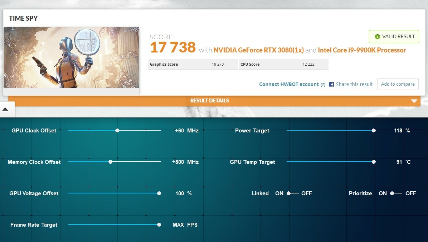The height and width of the screenshot is (242, 428).
Task: Toggle the Linked ON/OFF switch
Action: pos(293,193)
